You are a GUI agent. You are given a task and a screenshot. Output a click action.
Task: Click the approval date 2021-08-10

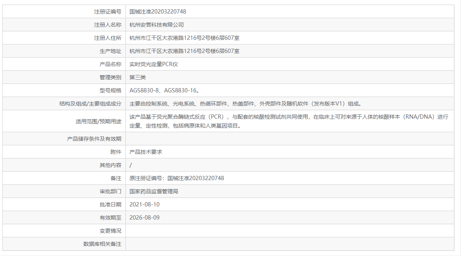tap(142, 204)
